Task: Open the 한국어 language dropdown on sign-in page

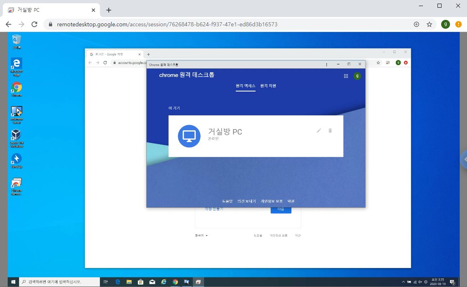Action: coord(201,236)
